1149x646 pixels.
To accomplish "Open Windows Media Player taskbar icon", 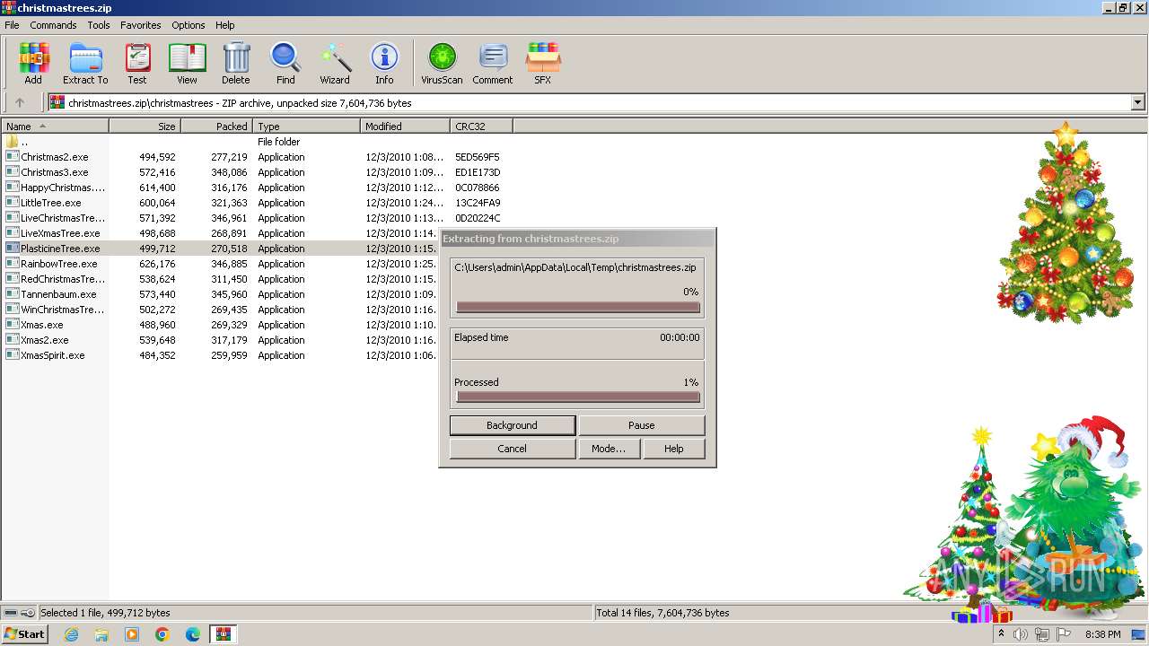I will tap(132, 634).
